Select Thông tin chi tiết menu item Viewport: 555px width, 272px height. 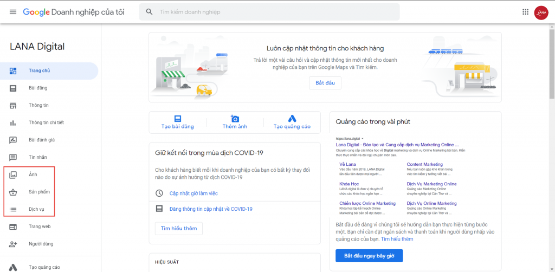click(46, 122)
